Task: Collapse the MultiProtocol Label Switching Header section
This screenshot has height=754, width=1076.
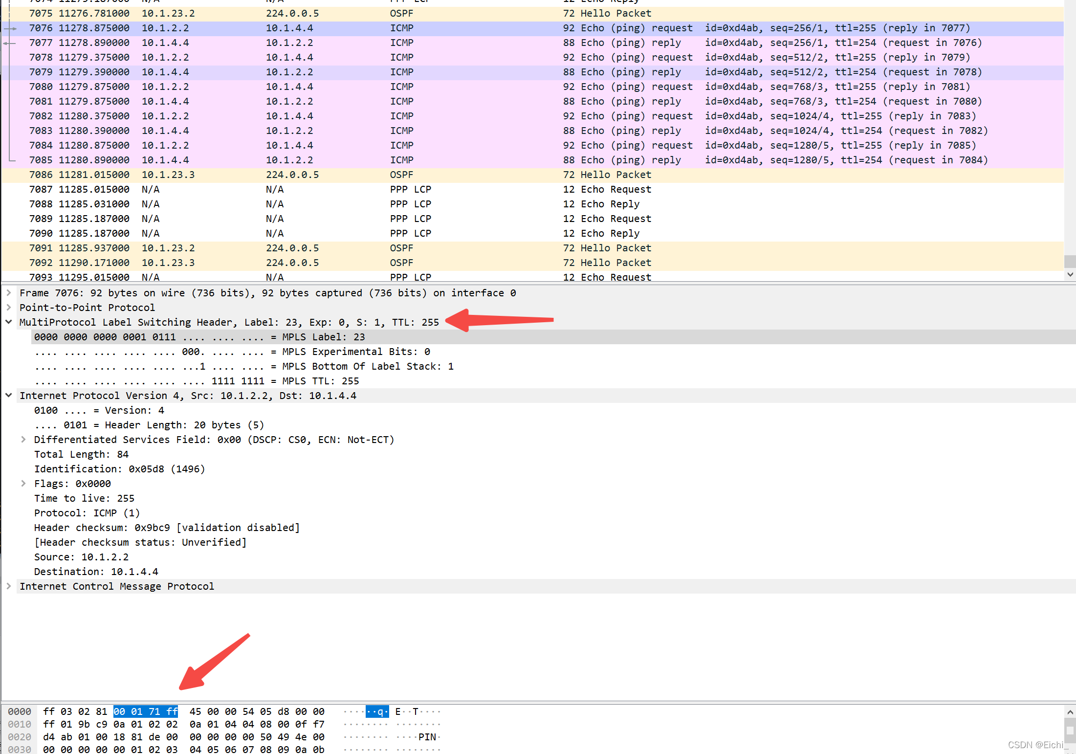Action: (x=9, y=322)
